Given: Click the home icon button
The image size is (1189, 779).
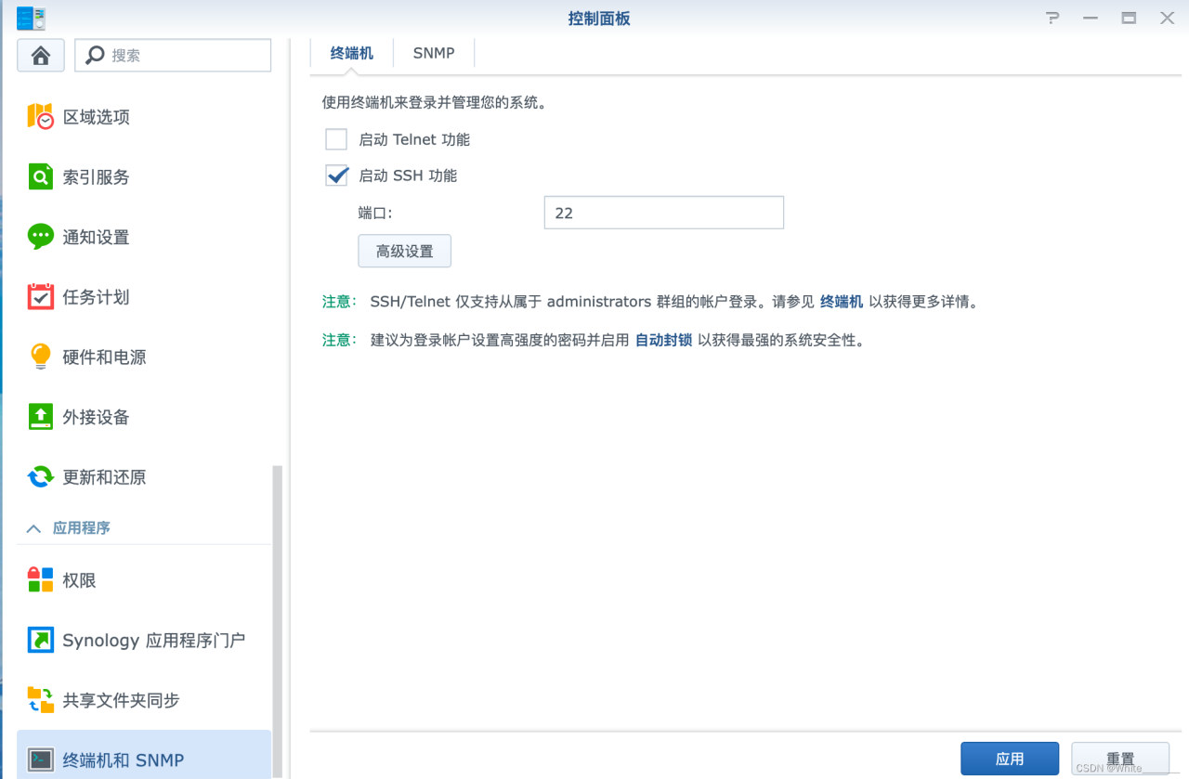Looking at the screenshot, I should click(41, 56).
